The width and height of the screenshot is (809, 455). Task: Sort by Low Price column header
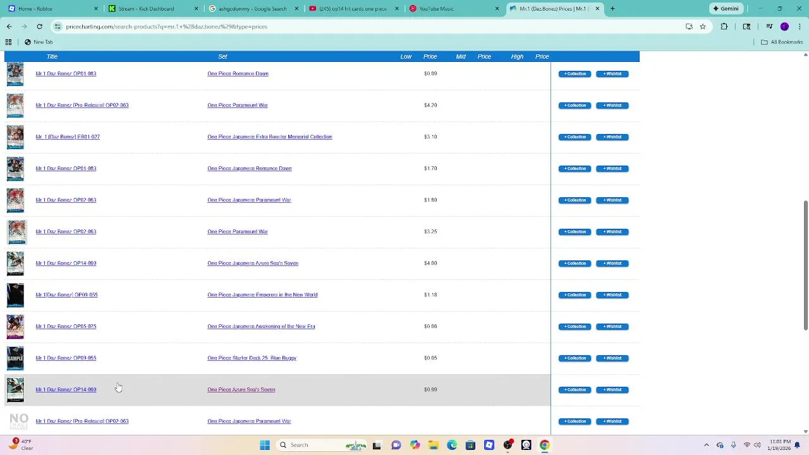pos(418,57)
